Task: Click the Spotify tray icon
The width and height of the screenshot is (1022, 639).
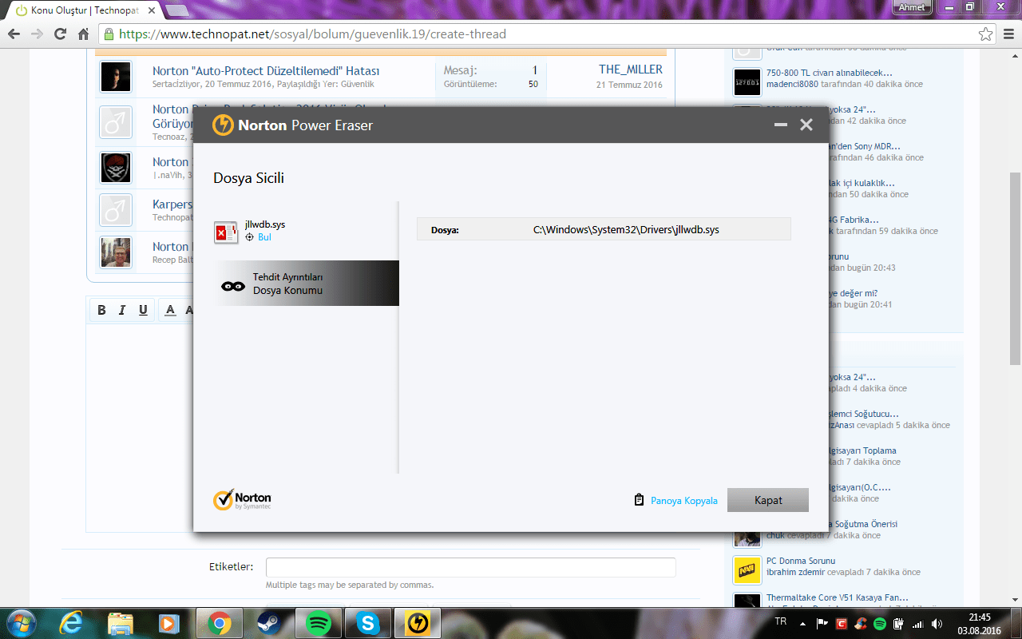Action: 880,623
